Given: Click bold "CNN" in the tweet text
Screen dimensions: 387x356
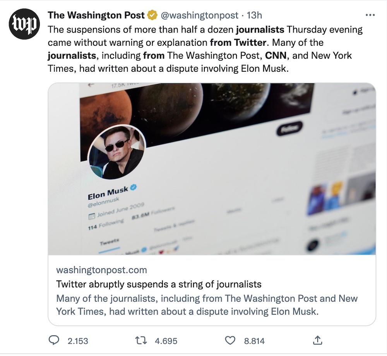Looking at the screenshot, I should pyautogui.click(x=276, y=55).
